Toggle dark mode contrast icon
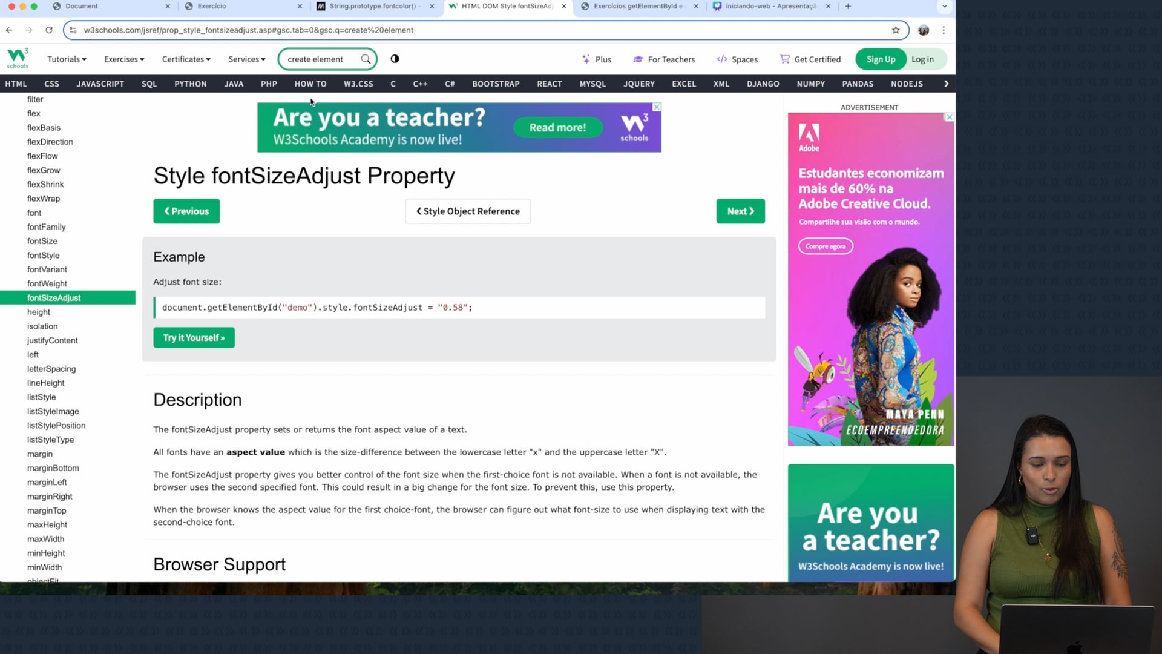Viewport: 1162px width, 654px height. [395, 59]
